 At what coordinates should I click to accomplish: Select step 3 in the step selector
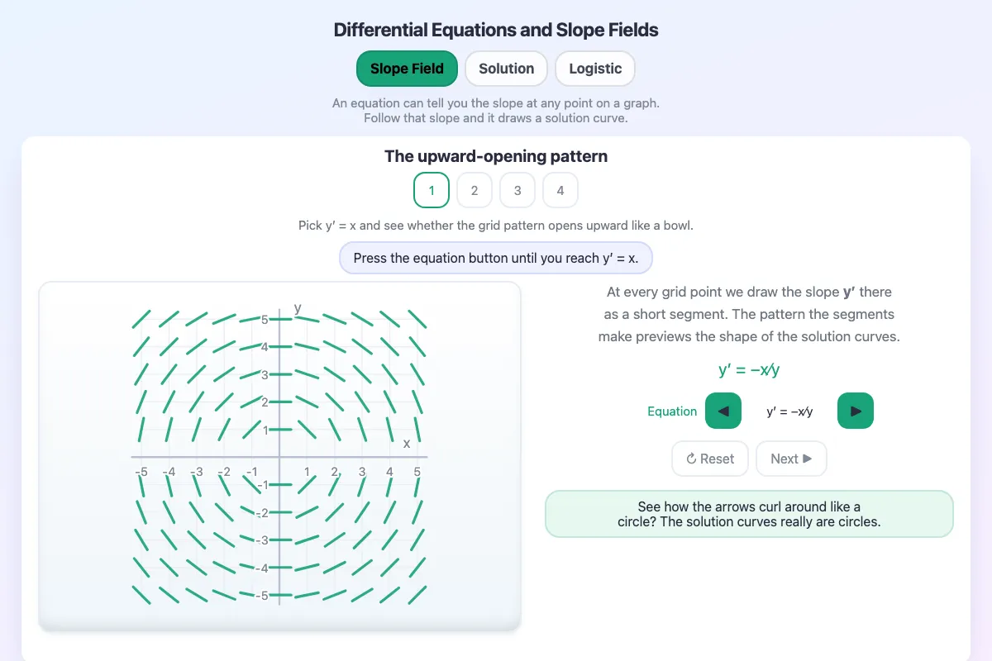(517, 190)
